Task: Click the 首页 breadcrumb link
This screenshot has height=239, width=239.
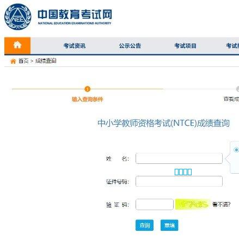Action: pyautogui.click(x=23, y=61)
